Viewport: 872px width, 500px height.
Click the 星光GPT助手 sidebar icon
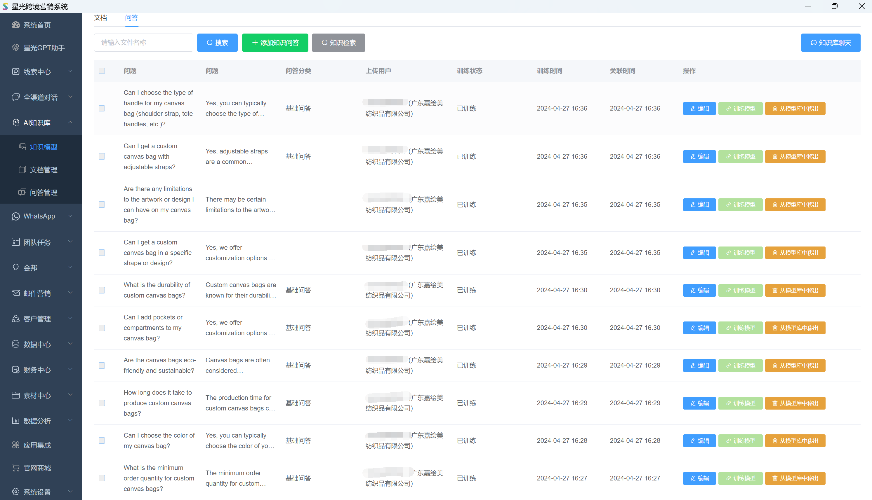(15, 47)
